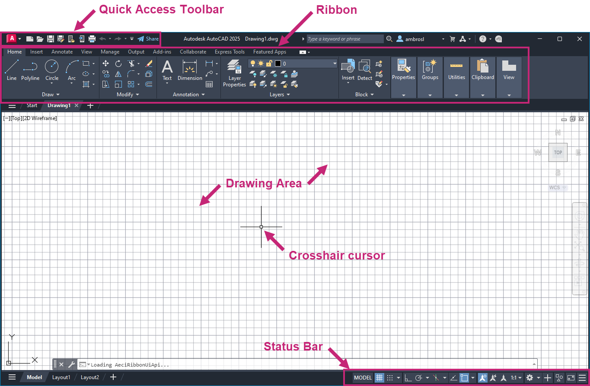
Task: Toggle polar tracking in the status bar
Action: tap(418, 378)
